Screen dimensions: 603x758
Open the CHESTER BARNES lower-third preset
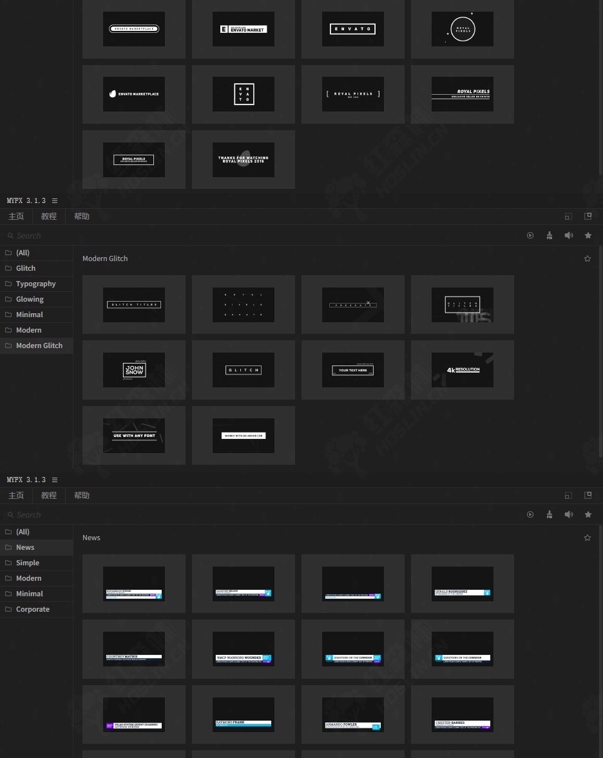click(463, 714)
